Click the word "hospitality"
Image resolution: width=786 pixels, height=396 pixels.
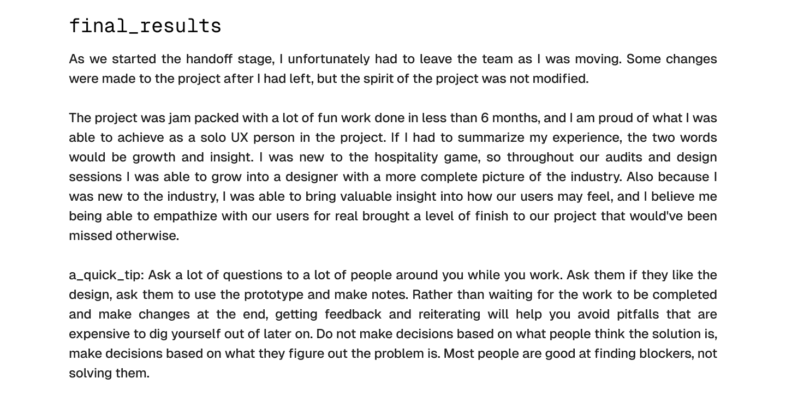(x=404, y=157)
